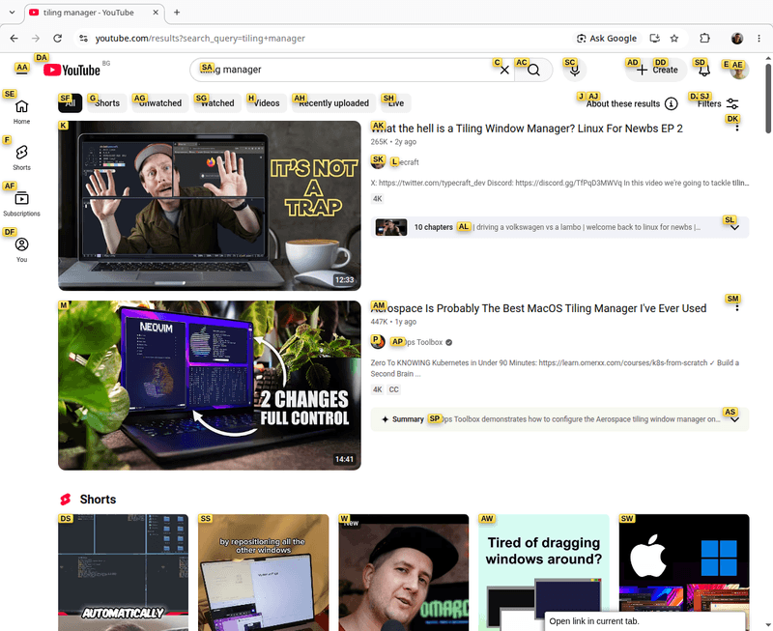The width and height of the screenshot is (773, 631).
Task: Click the magnifying glass search button
Action: [533, 70]
